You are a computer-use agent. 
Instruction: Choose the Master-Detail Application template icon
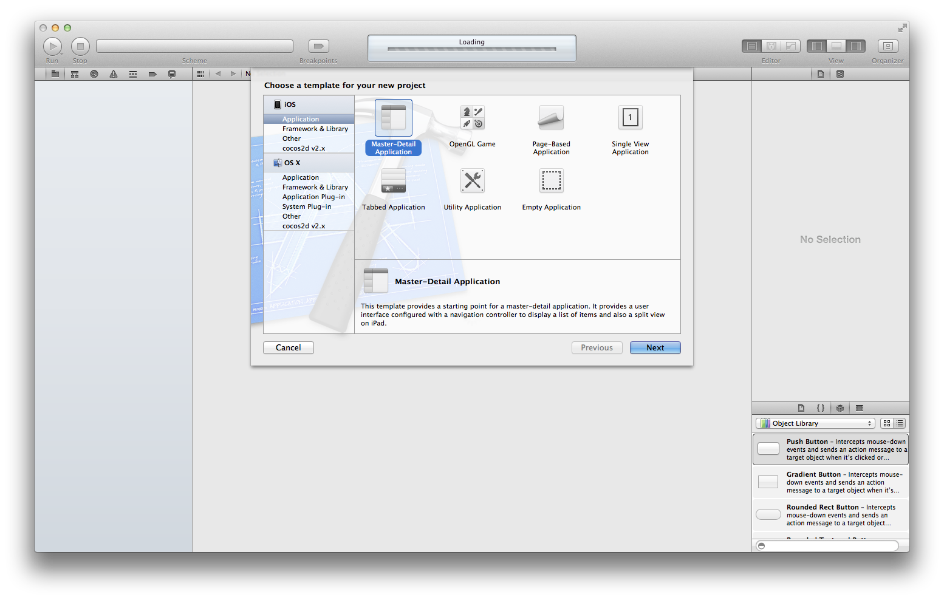394,118
